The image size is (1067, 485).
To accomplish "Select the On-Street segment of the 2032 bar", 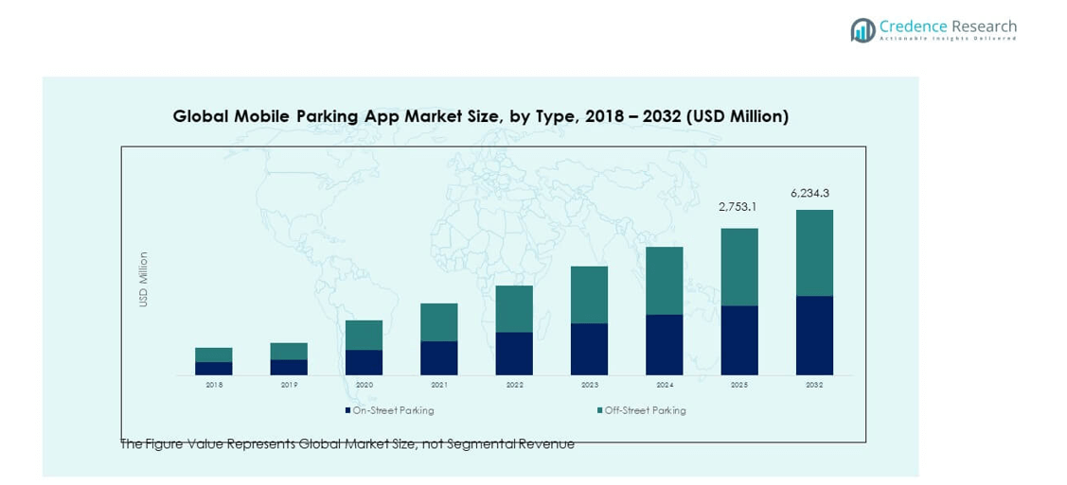I will [814, 336].
